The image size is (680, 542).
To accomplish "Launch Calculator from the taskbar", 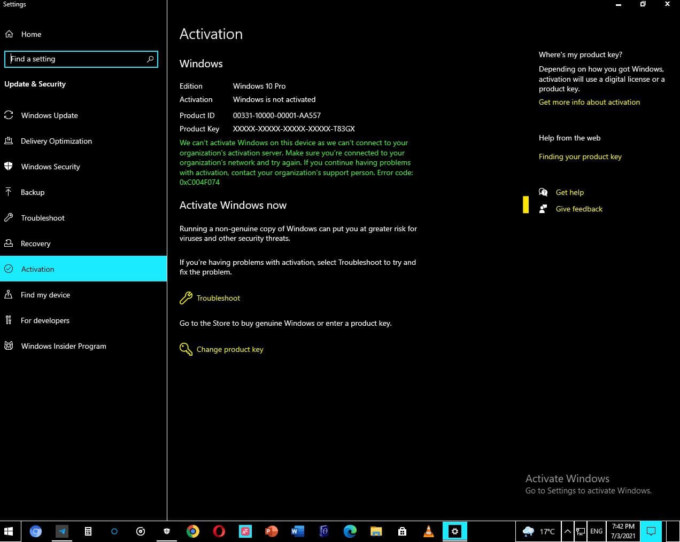I will 88,531.
